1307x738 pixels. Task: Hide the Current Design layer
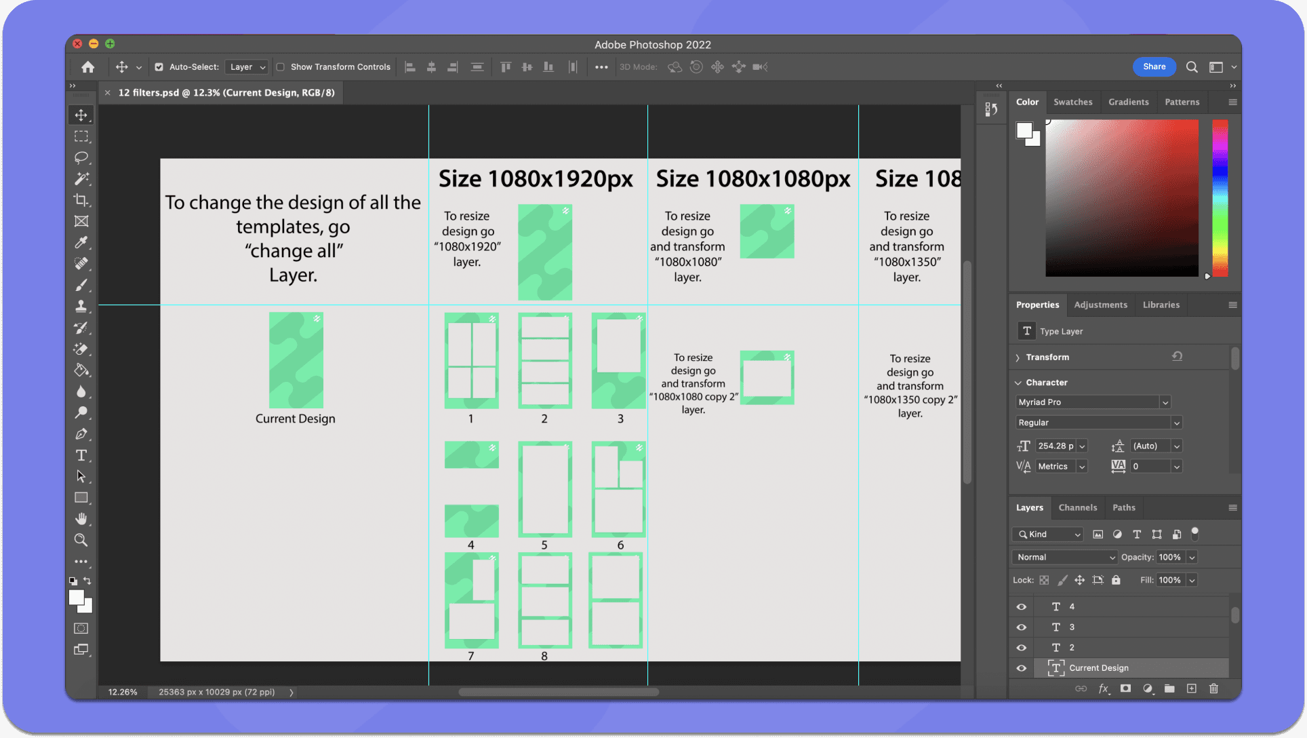click(1021, 668)
